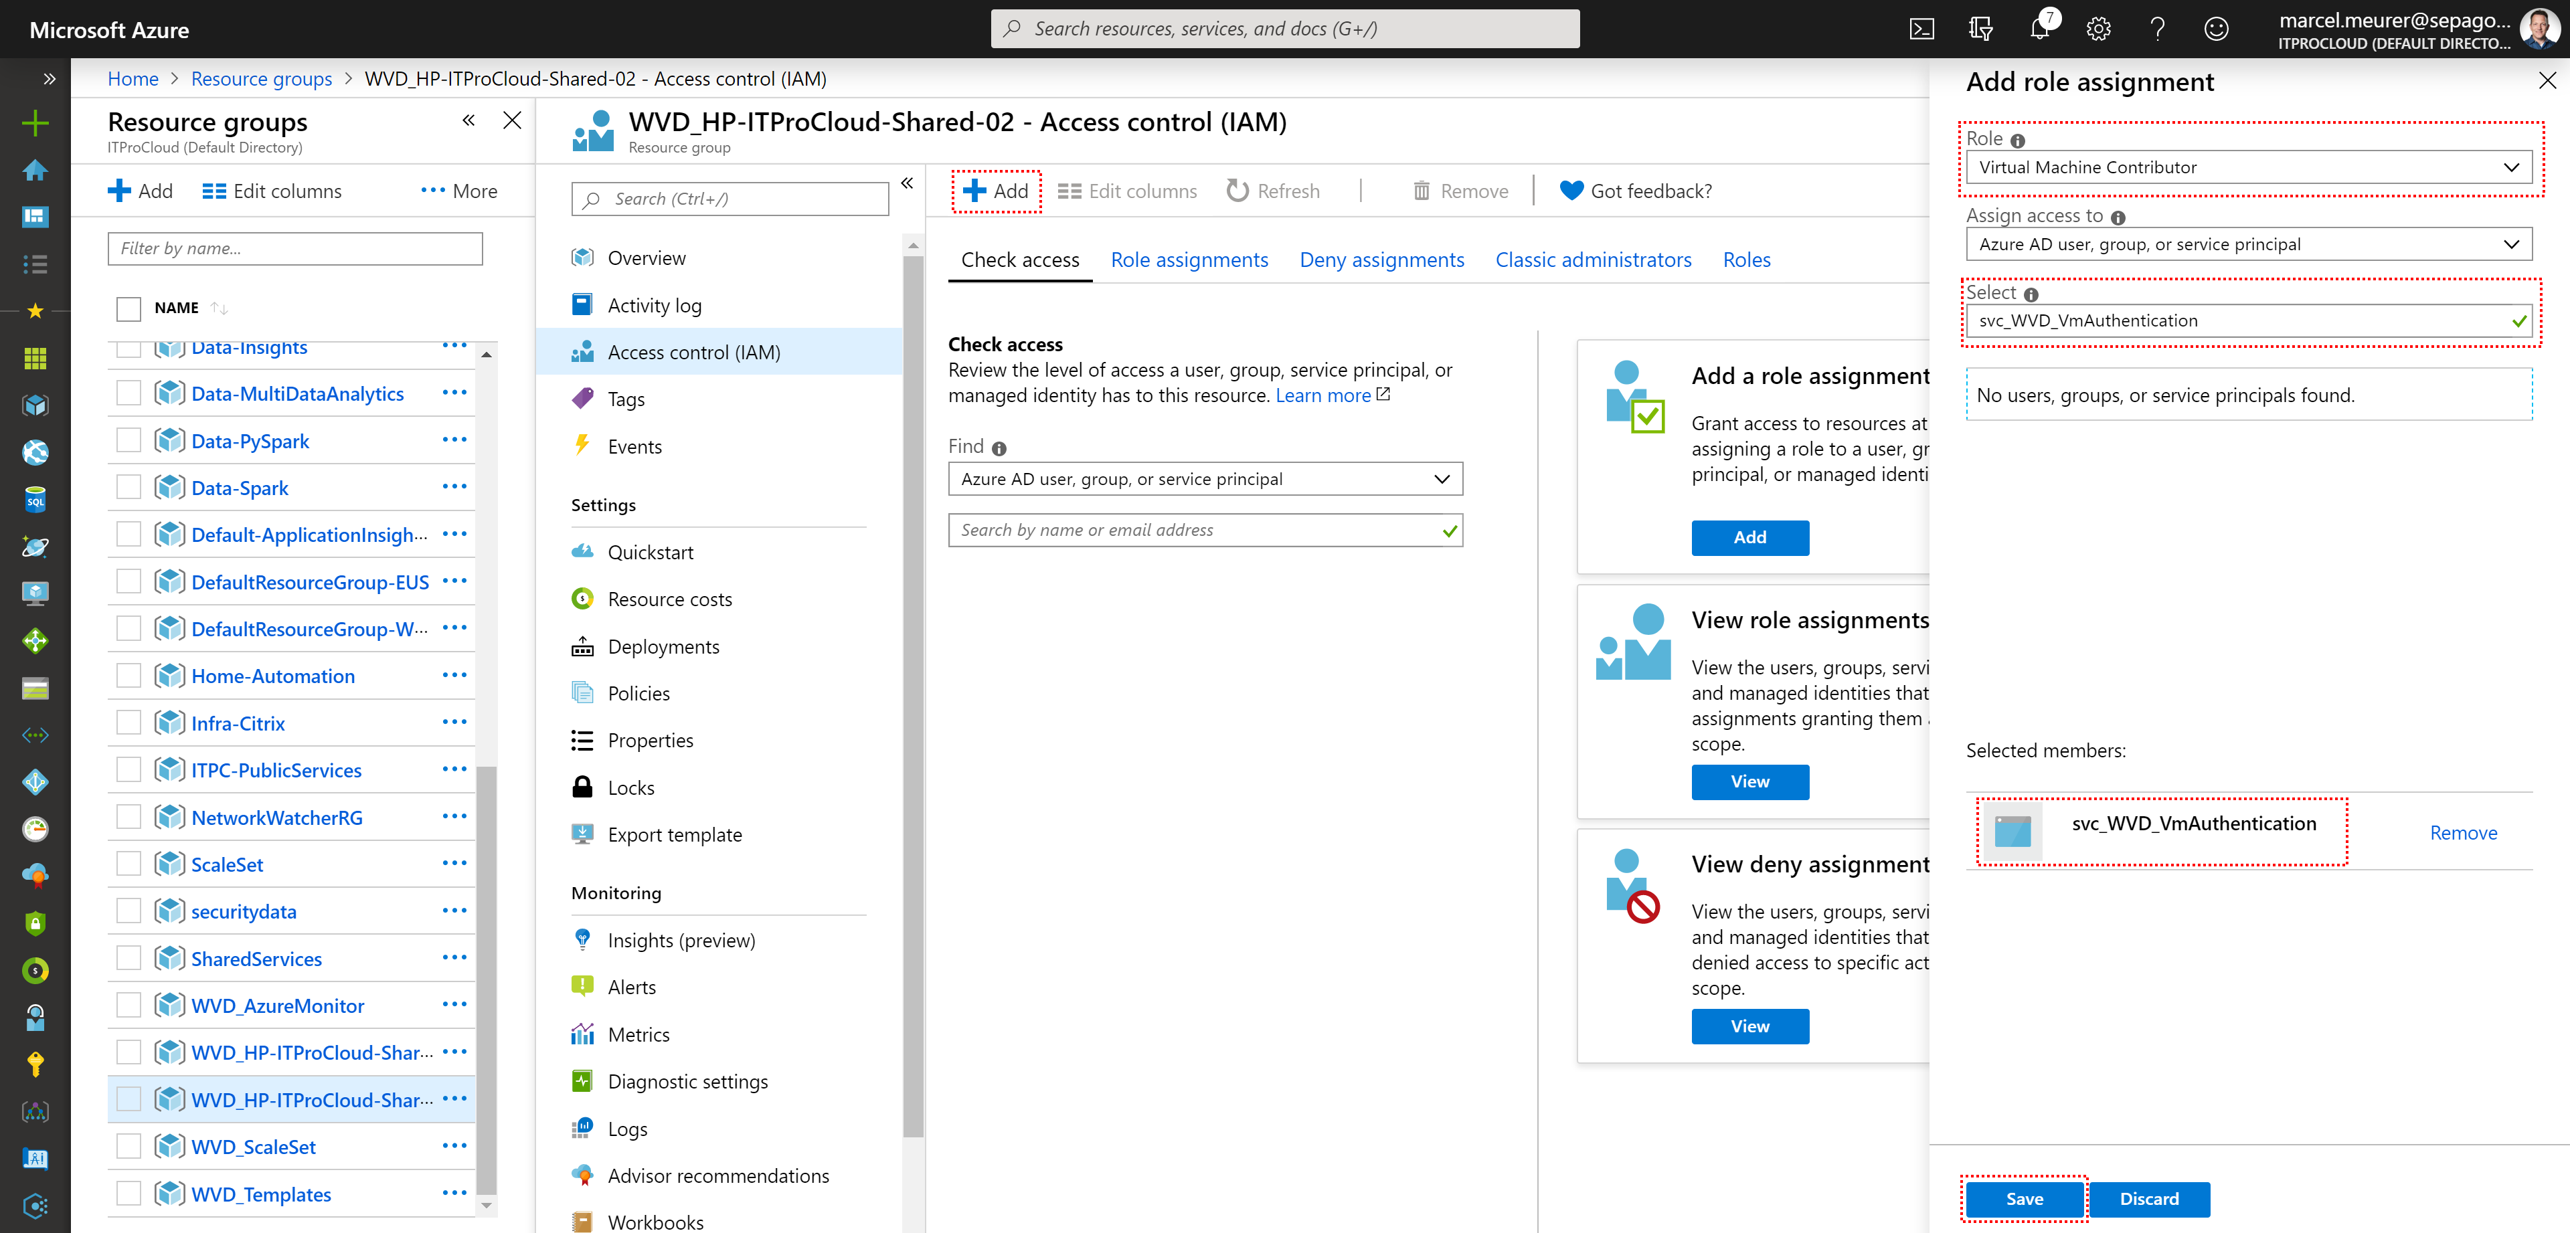The height and width of the screenshot is (1233, 2570).
Task: Open the Assign access to dropdown
Action: click(x=2248, y=244)
